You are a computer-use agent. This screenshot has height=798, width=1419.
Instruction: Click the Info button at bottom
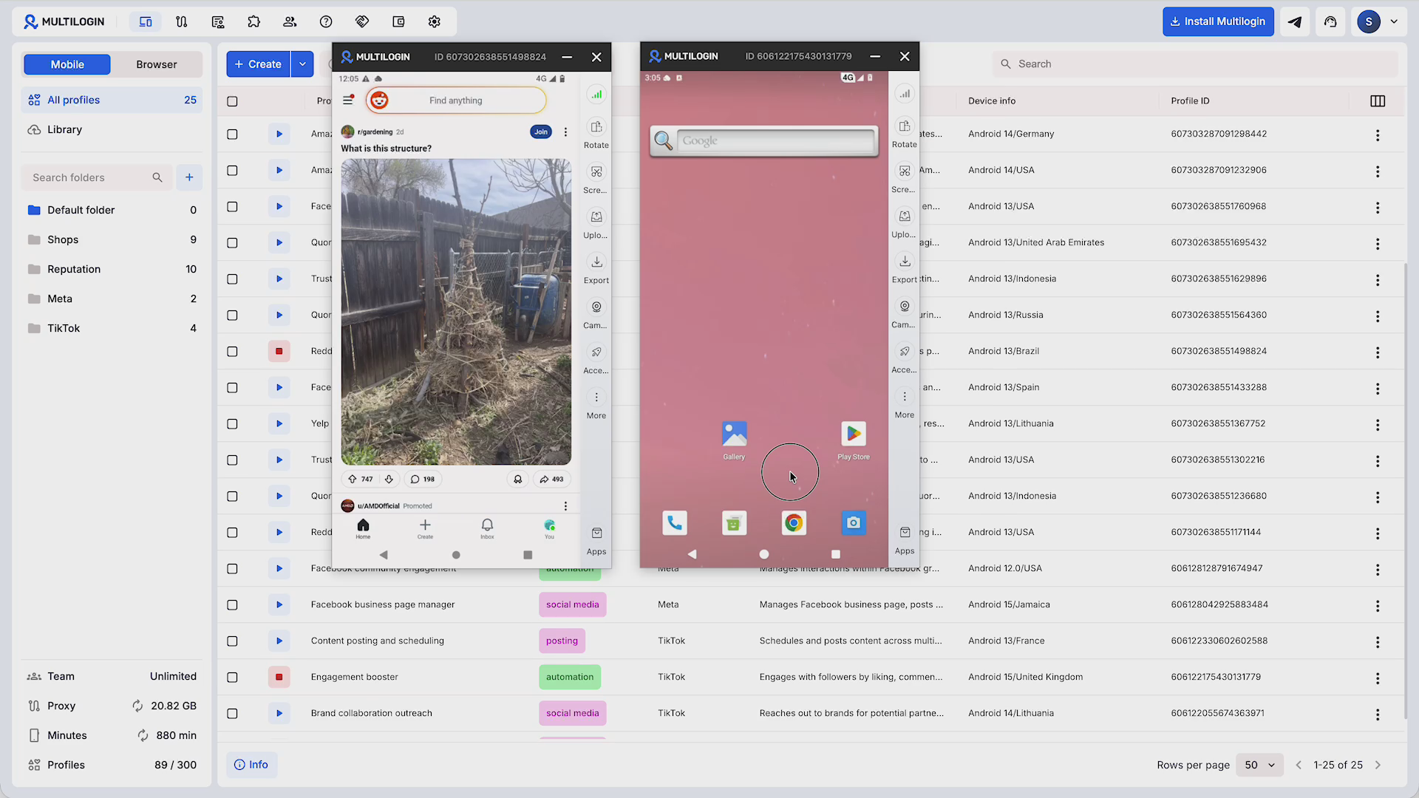click(x=251, y=765)
